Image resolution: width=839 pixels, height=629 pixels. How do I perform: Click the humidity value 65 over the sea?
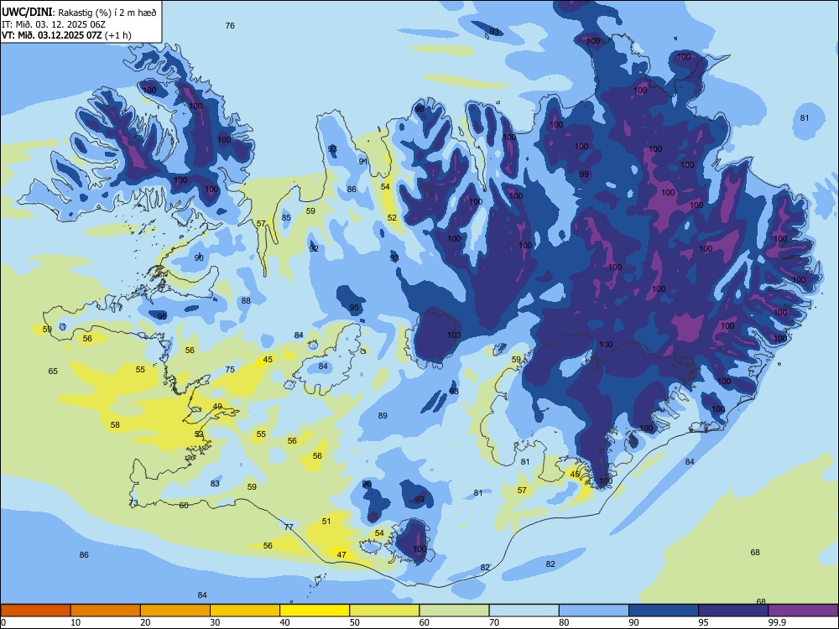point(53,372)
